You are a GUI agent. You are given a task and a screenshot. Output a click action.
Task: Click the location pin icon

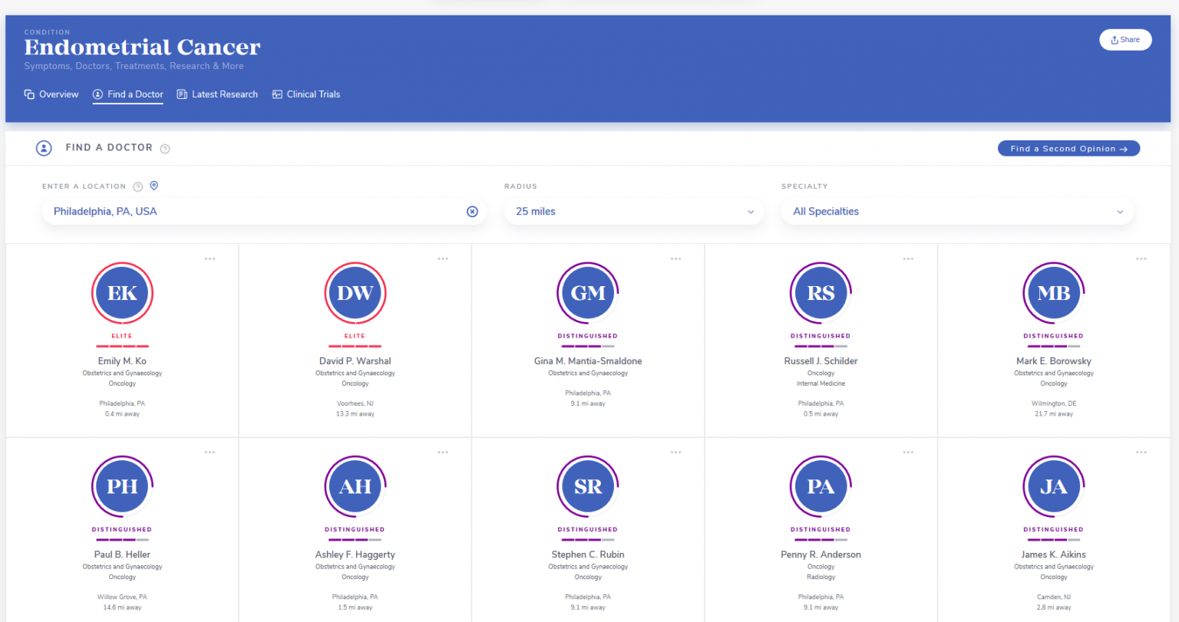click(154, 186)
